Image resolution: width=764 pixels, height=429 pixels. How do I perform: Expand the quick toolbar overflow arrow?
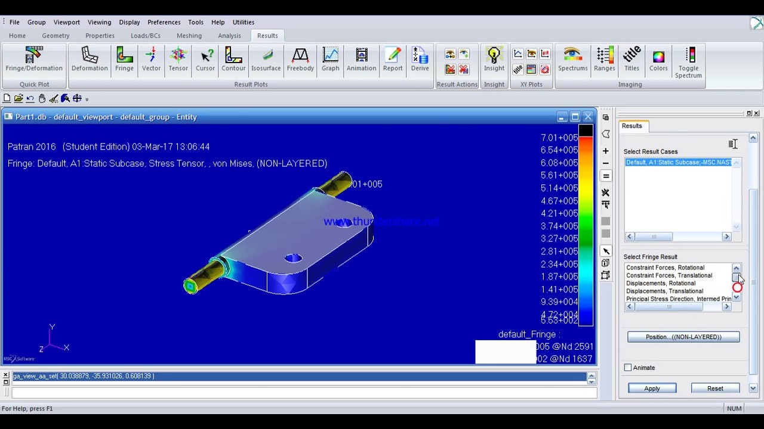[87, 100]
